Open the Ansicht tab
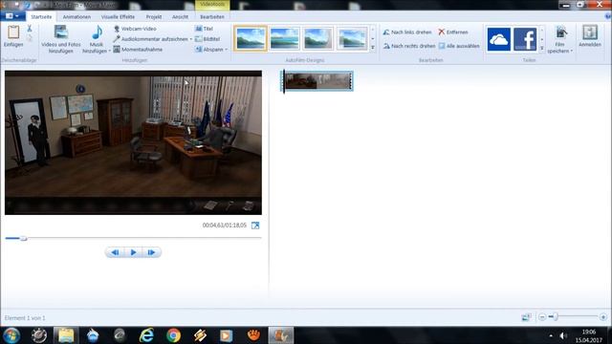Viewport: 612px width, 344px height. coord(181,17)
